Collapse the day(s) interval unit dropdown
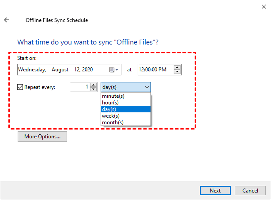This screenshot has width=271, height=200. [126, 87]
